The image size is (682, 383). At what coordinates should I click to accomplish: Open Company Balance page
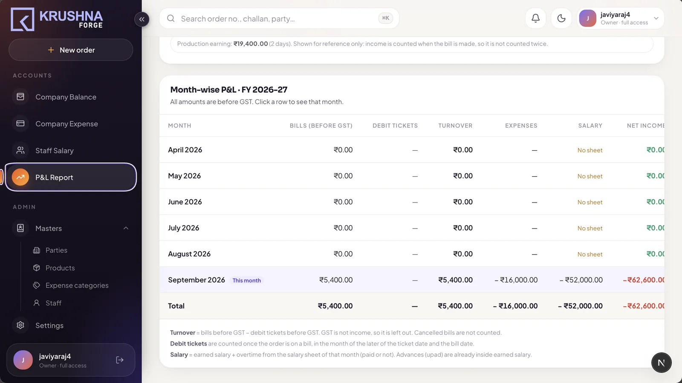(x=71, y=97)
